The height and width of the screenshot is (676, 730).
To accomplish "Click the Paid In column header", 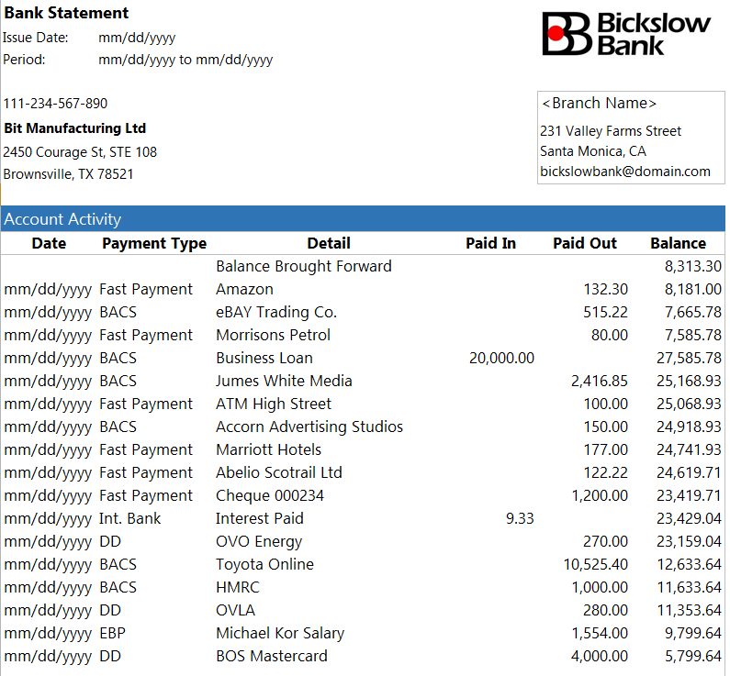I will 490,243.
